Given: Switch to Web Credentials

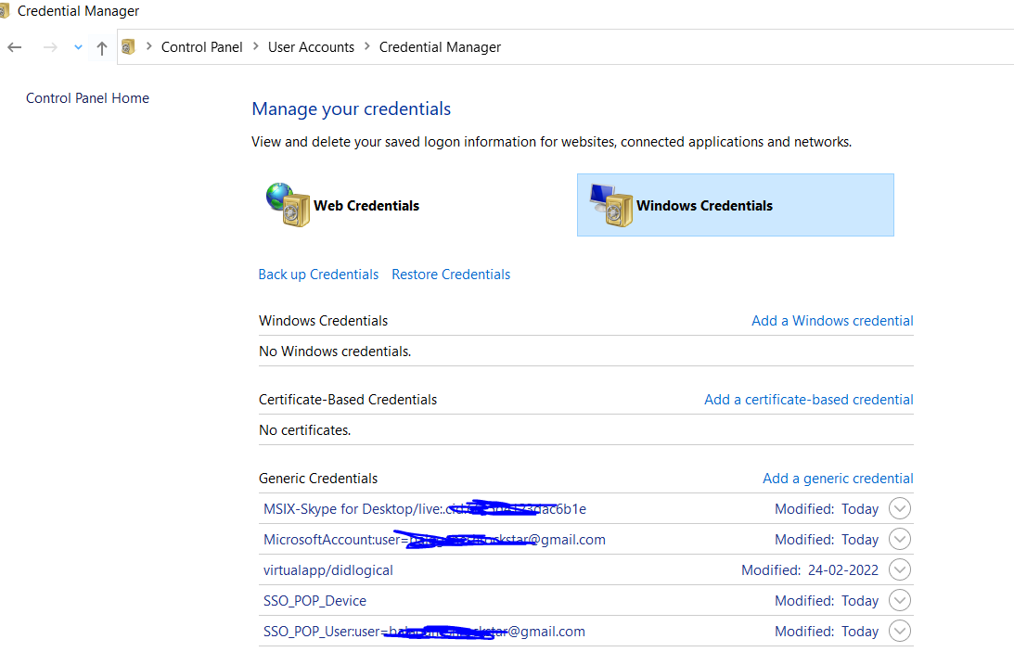Looking at the screenshot, I should (x=366, y=206).
